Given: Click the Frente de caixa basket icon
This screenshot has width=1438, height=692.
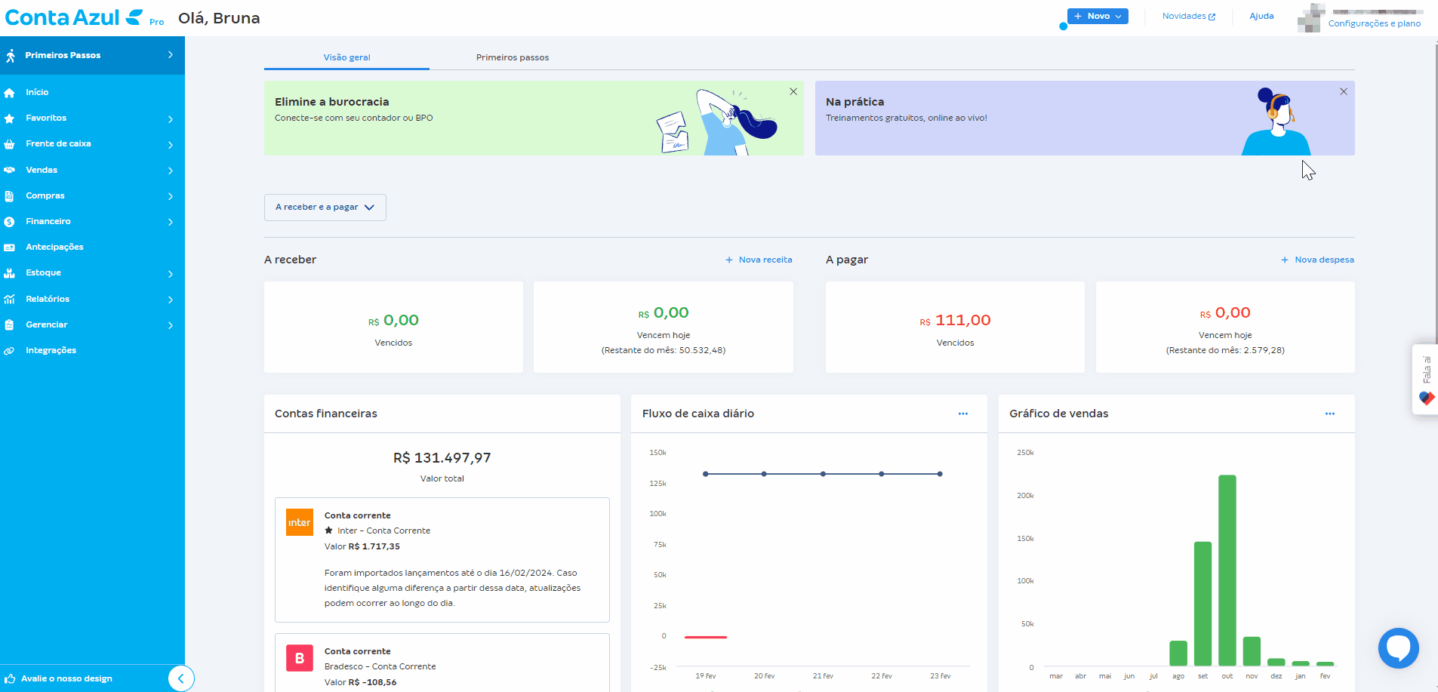Looking at the screenshot, I should 10,144.
